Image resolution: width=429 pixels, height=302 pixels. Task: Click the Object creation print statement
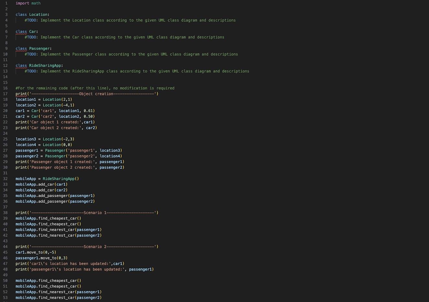point(87,94)
